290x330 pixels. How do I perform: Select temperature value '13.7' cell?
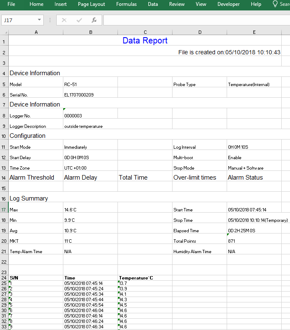(x=145, y=283)
